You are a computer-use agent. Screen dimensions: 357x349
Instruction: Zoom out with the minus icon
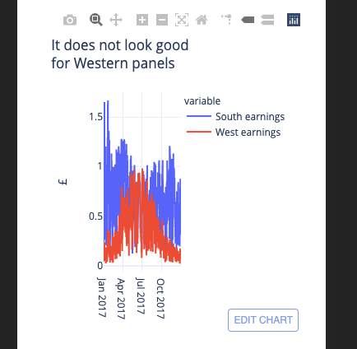162,20
